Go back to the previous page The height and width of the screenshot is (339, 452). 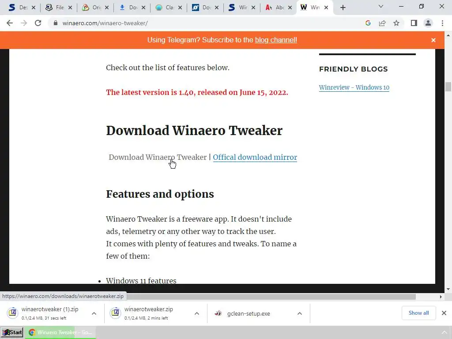pos(10,23)
